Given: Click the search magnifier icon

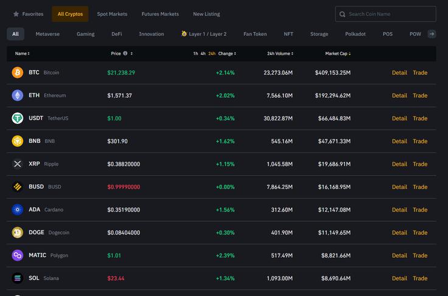Looking at the screenshot, I should 342,14.
